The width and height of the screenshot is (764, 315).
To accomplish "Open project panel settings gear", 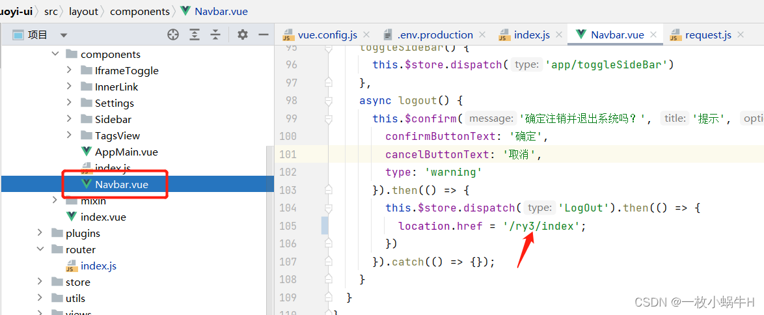I will click(x=243, y=34).
